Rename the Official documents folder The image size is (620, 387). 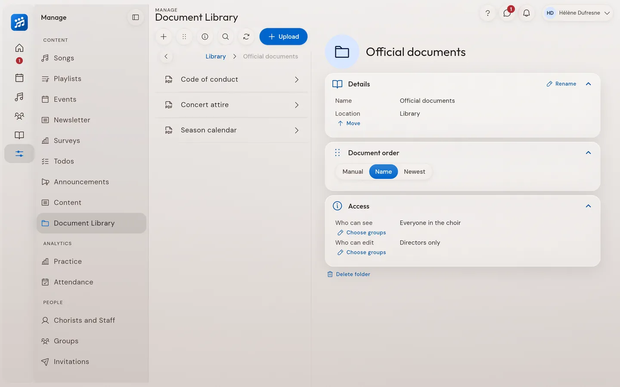coord(561,84)
